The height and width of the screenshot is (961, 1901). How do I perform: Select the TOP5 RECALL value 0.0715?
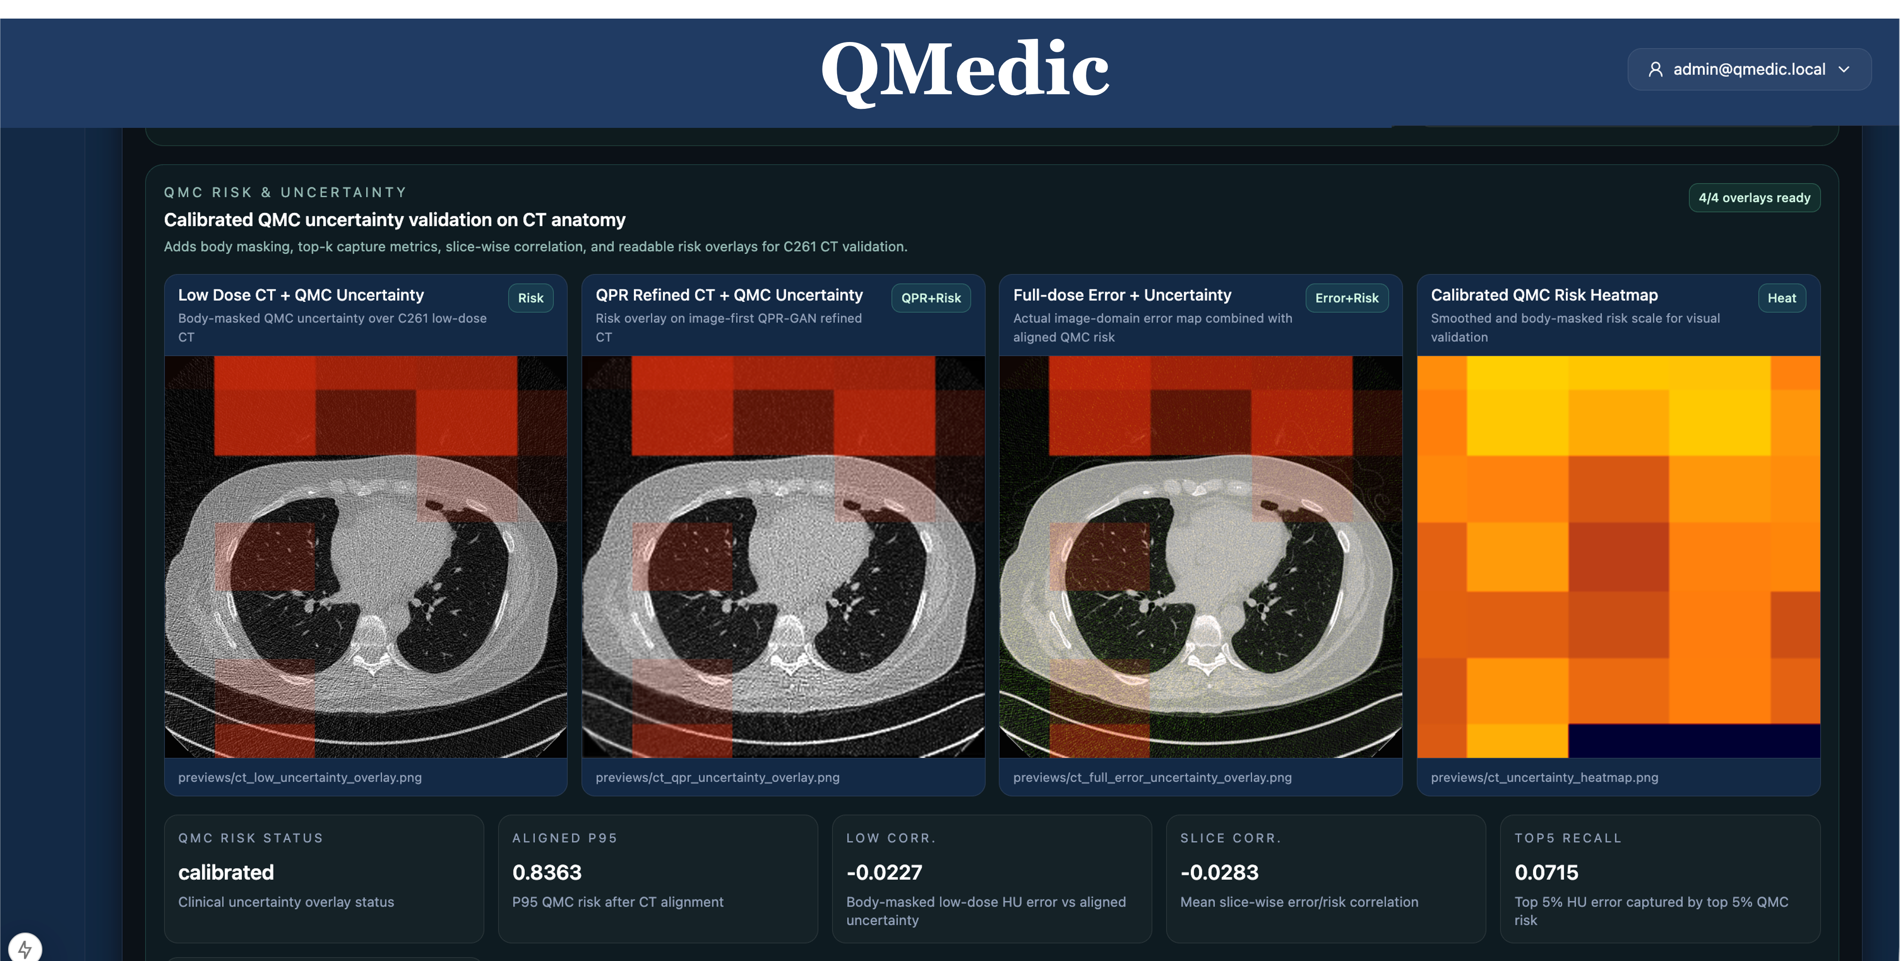point(1546,873)
